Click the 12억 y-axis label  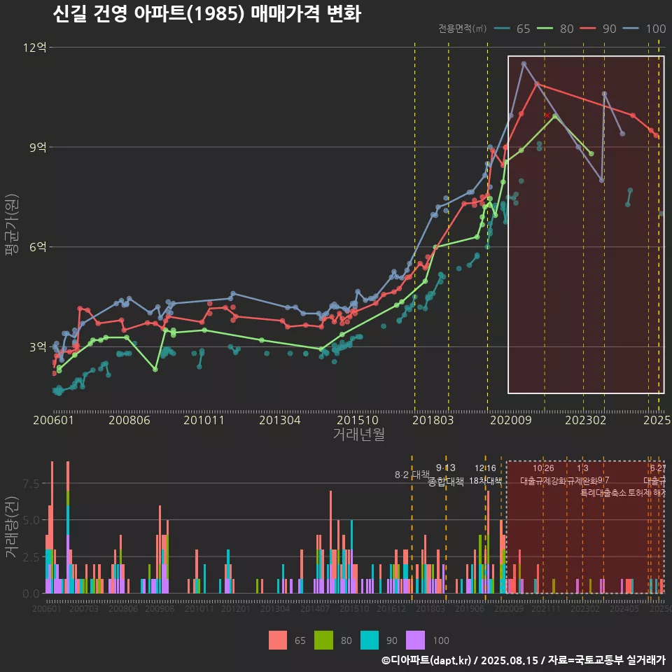(x=35, y=47)
